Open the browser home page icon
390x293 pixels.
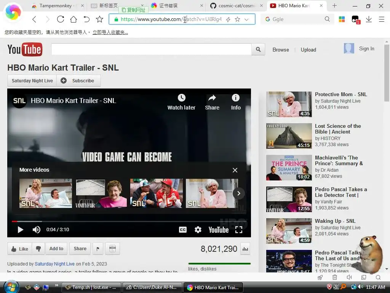tap(74, 19)
